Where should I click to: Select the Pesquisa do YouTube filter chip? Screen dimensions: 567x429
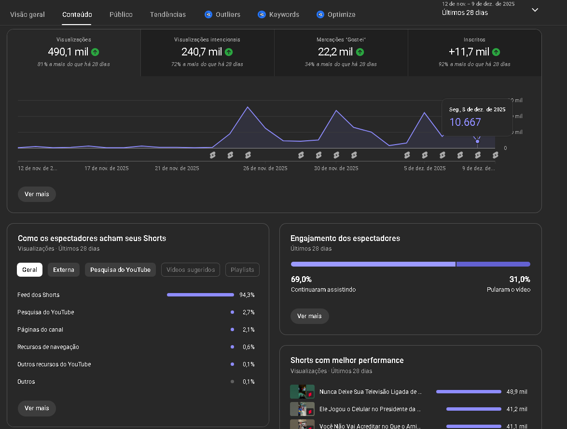[x=120, y=270]
